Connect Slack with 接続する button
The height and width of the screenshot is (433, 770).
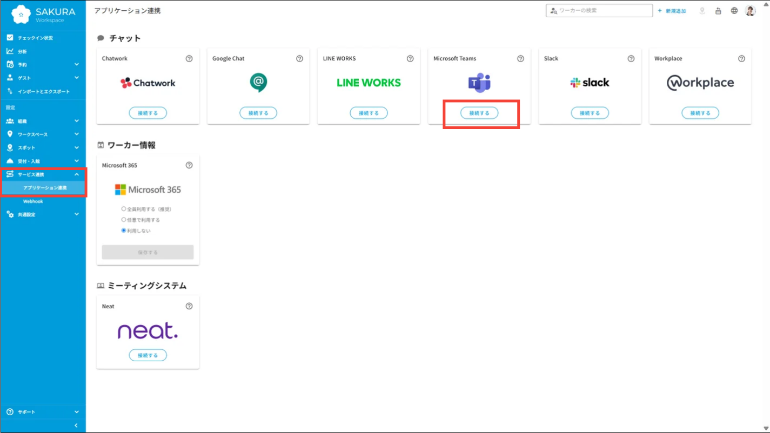(590, 113)
